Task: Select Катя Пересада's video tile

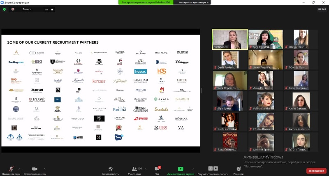Action: pos(230,80)
